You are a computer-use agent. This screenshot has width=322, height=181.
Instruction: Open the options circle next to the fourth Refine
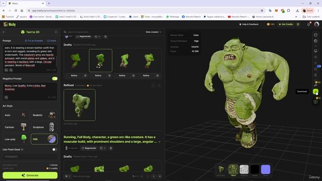tap(157, 75)
